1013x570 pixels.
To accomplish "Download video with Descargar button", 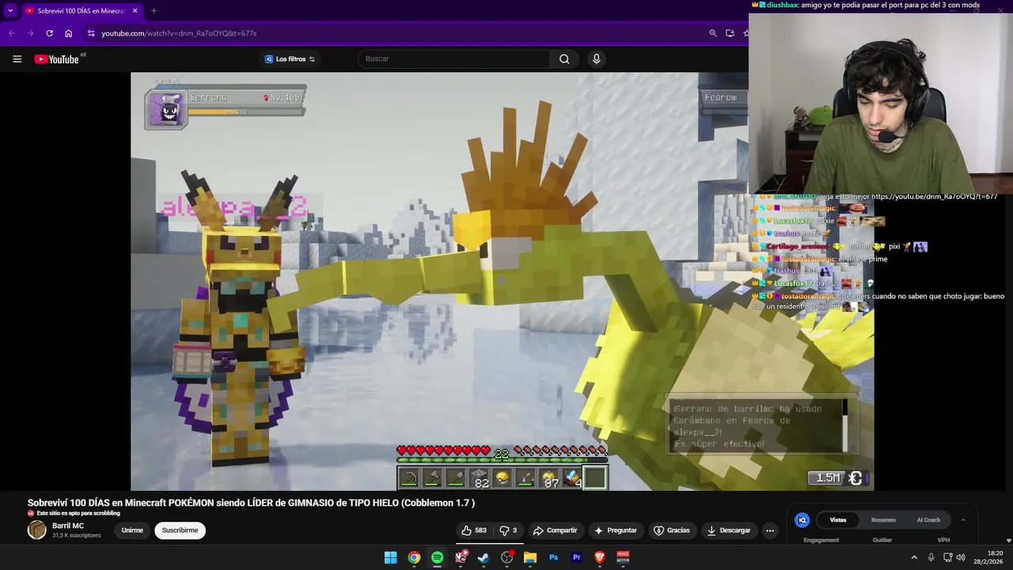I will (728, 530).
